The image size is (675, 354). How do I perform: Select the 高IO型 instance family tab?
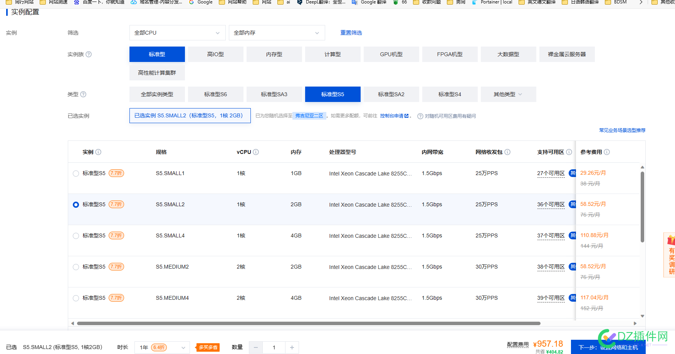pos(216,54)
